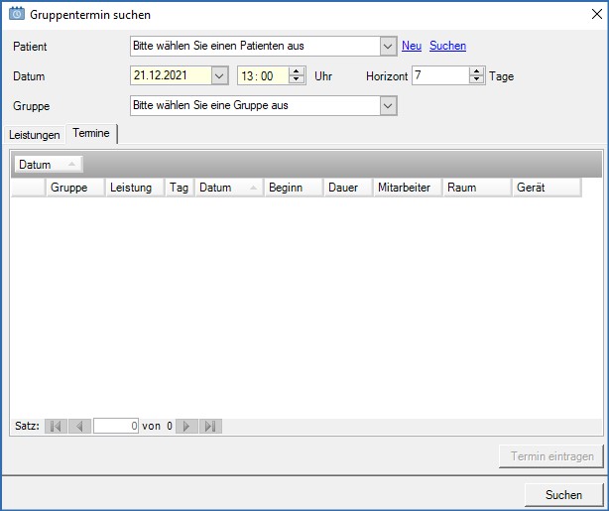
Task: Click the Suchen link beside patient
Action: [447, 46]
